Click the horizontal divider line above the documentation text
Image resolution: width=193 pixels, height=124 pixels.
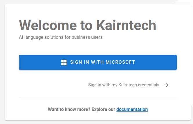click(98, 99)
